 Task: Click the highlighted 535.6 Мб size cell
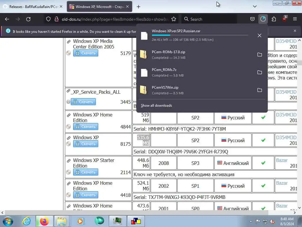[141, 140]
